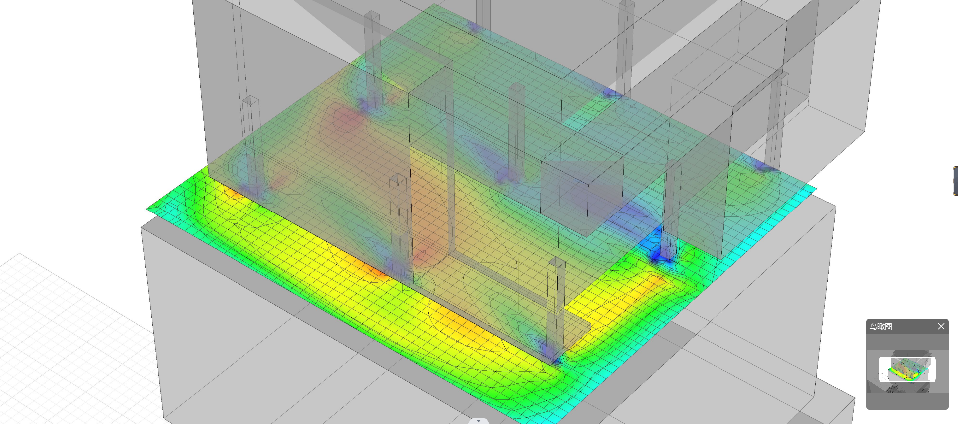Image resolution: width=958 pixels, height=424 pixels.
Task: Close the 鸟瞰图 bird's-eye view panel
Action: (x=941, y=326)
